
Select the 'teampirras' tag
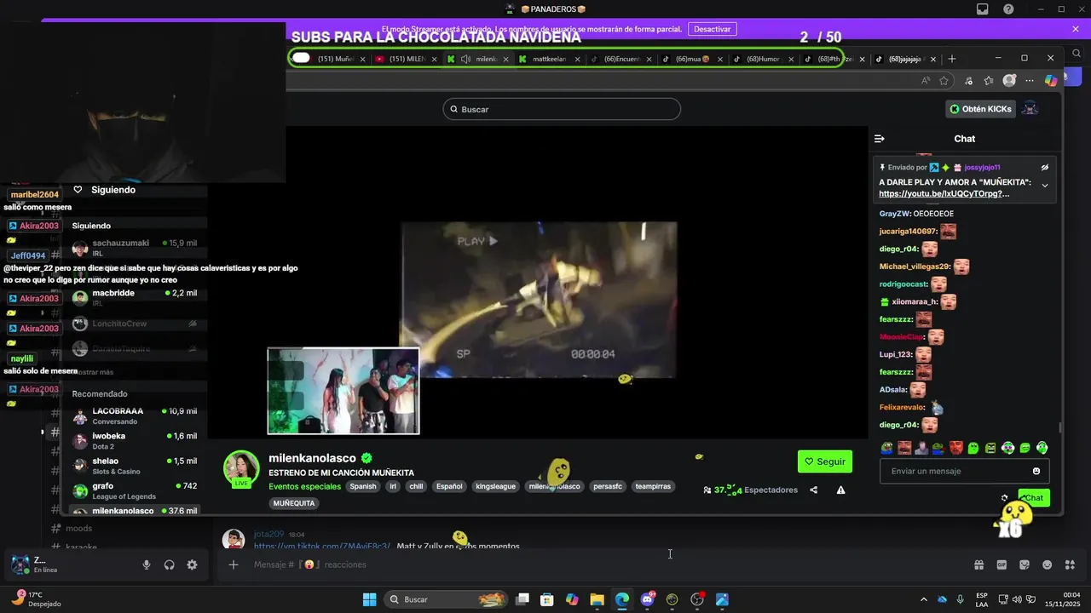(x=653, y=486)
